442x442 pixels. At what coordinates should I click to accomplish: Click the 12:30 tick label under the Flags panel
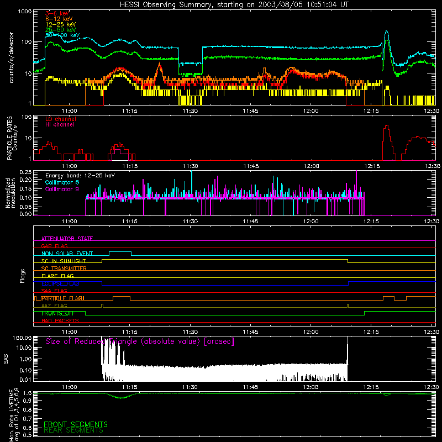(432, 332)
